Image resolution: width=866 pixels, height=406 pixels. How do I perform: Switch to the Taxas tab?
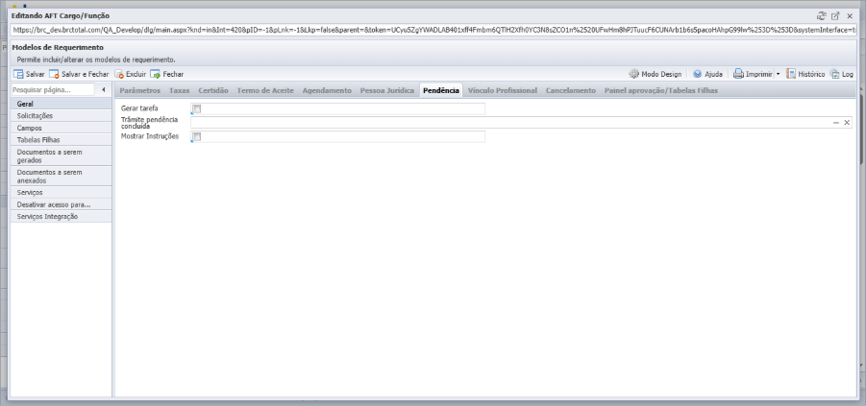pos(180,90)
